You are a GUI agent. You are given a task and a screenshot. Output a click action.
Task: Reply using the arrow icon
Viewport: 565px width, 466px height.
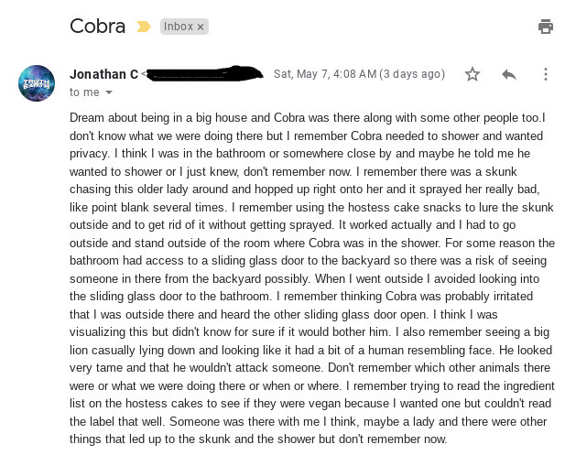[x=509, y=74]
